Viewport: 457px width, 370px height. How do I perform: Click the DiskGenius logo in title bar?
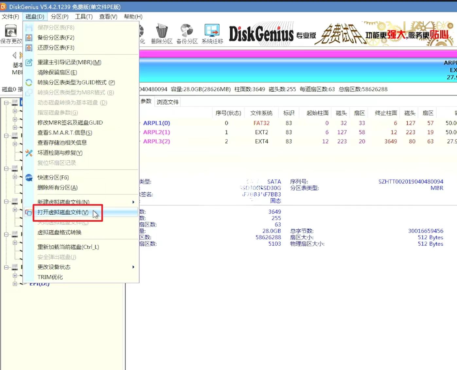3,7
